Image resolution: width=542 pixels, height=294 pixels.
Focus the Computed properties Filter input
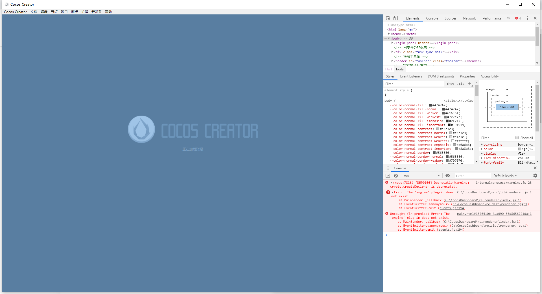(x=497, y=138)
